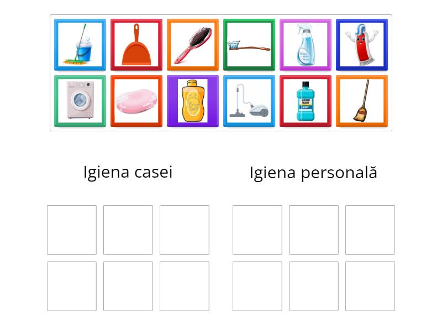Pick the orange dustpan tile
This screenshot has width=442, height=331.
[136, 45]
